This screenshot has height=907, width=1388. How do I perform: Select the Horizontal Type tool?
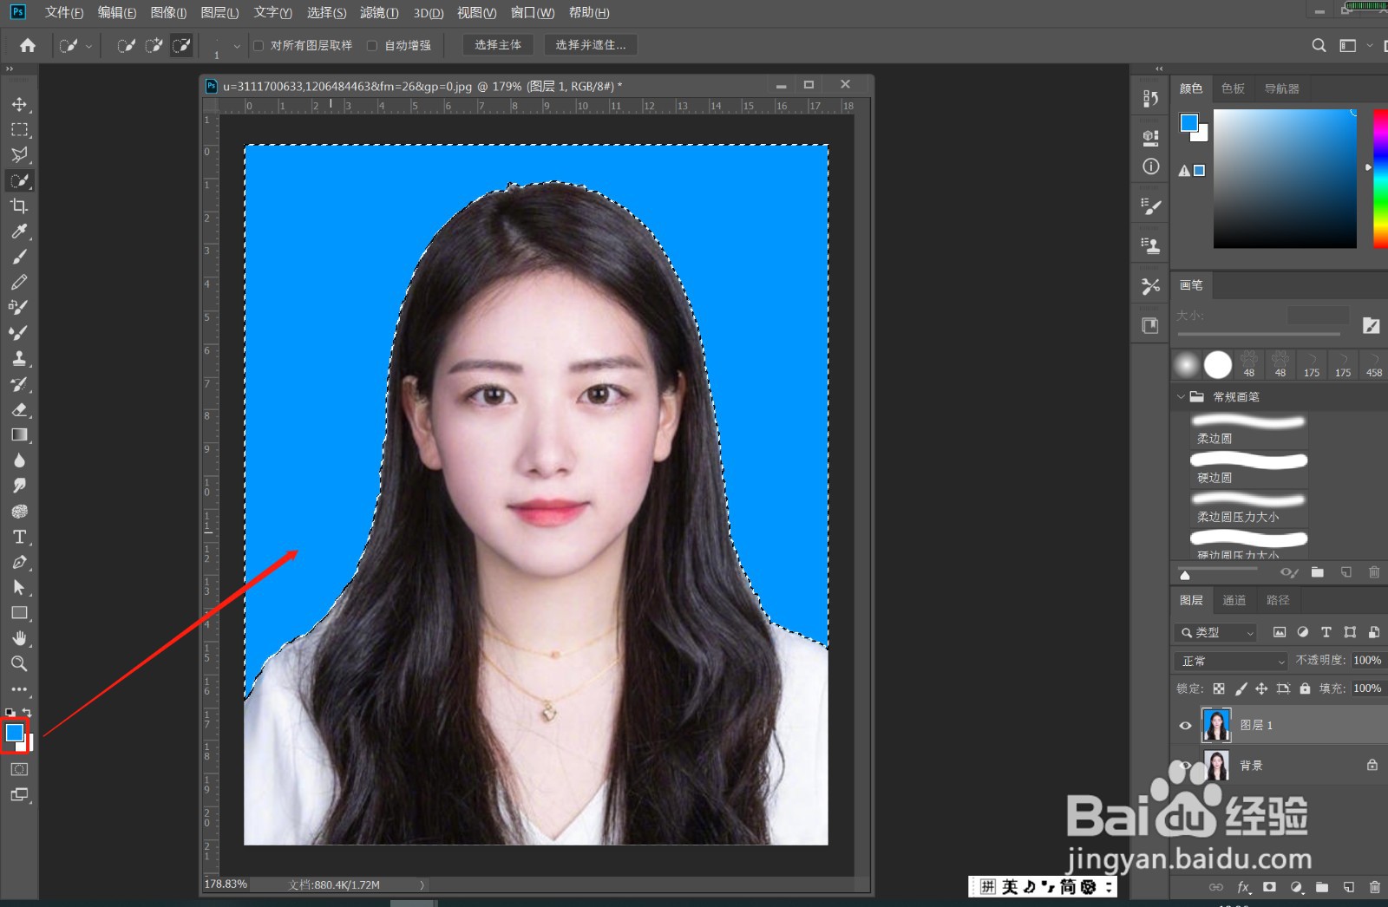[19, 537]
